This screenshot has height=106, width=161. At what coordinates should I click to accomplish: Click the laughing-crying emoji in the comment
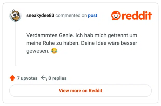54,51
